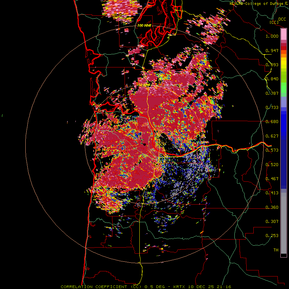Click the 0.5 DEG elevation text
This screenshot has height=289, width=289.
(154, 287)
